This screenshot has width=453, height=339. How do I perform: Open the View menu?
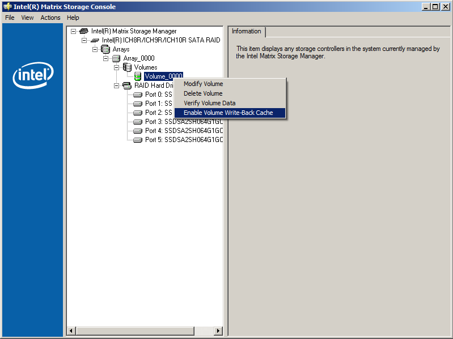point(27,18)
